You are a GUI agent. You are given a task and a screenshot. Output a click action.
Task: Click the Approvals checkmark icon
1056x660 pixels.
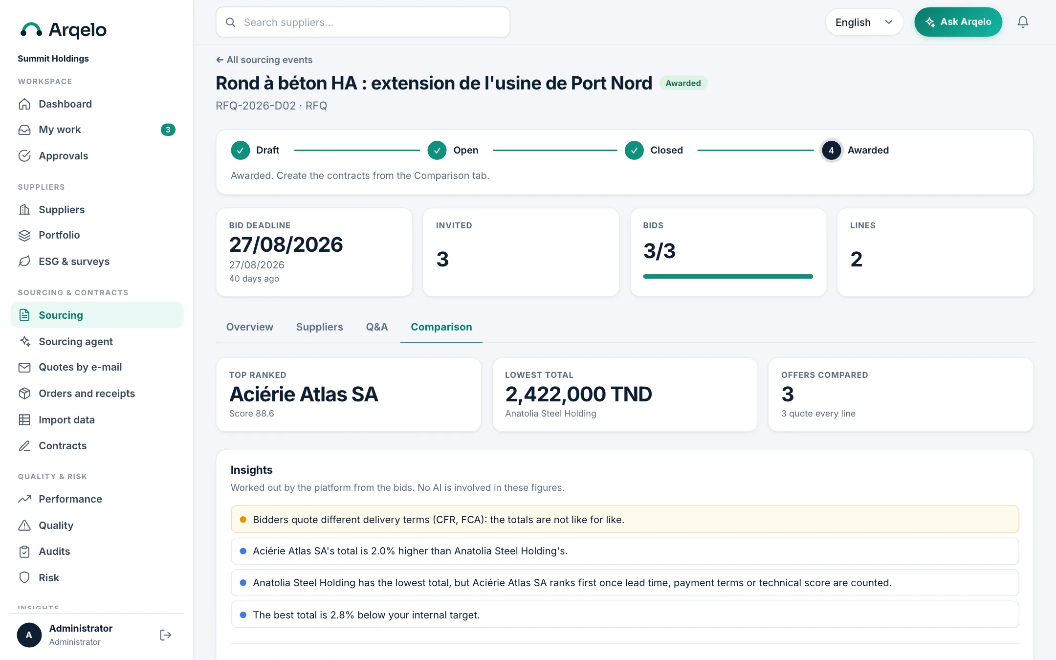(24, 156)
